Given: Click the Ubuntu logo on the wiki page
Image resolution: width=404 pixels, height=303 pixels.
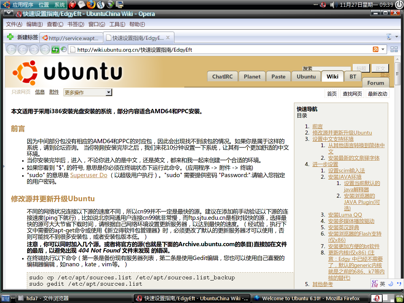Looking at the screenshot, I should click(x=67, y=73).
